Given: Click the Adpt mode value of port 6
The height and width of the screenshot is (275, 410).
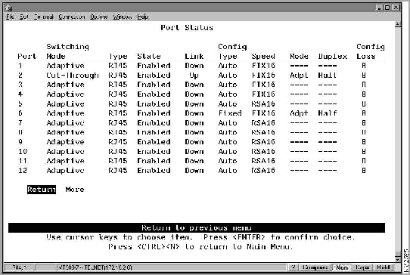Looking at the screenshot, I should pyautogui.click(x=299, y=113).
